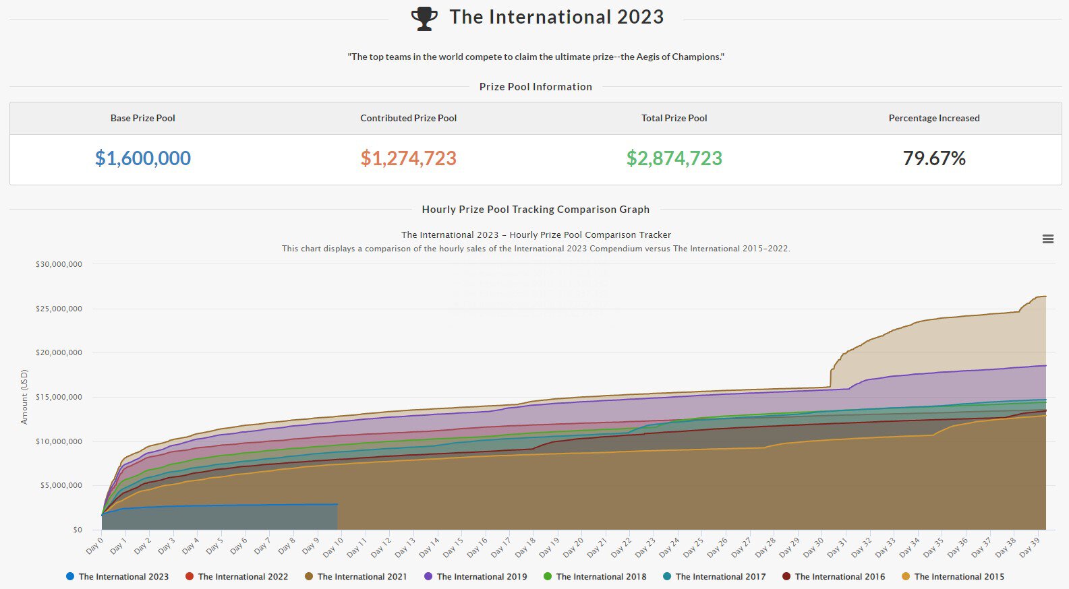1069x589 pixels.
Task: Click The International 2023 page heading
Action: [x=556, y=17]
